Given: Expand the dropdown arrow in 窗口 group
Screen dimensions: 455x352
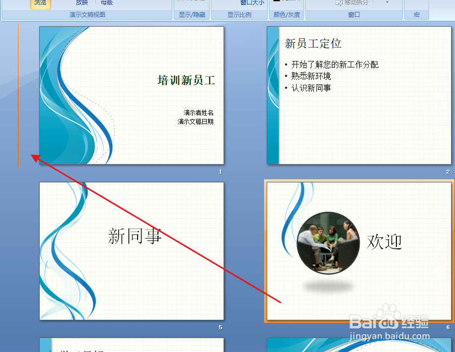Looking at the screenshot, I should pos(387,2).
